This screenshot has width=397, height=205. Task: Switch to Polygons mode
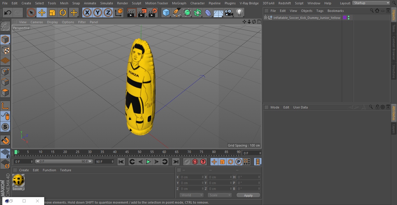coord(5,92)
